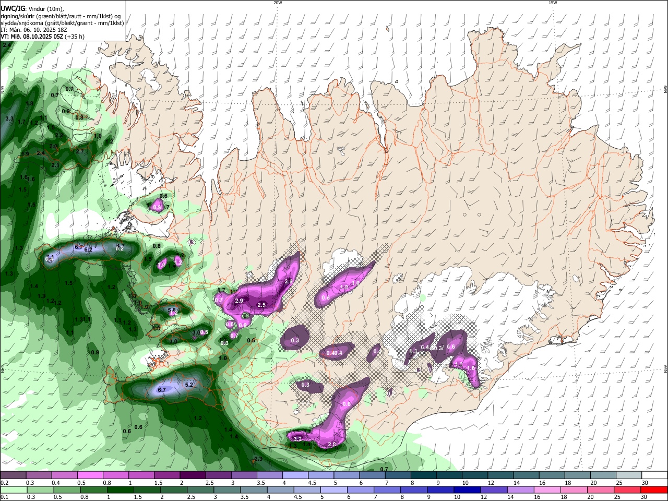Click the '0.2' label in the snow legend
The height and width of the screenshot is (501, 668).
(4, 483)
